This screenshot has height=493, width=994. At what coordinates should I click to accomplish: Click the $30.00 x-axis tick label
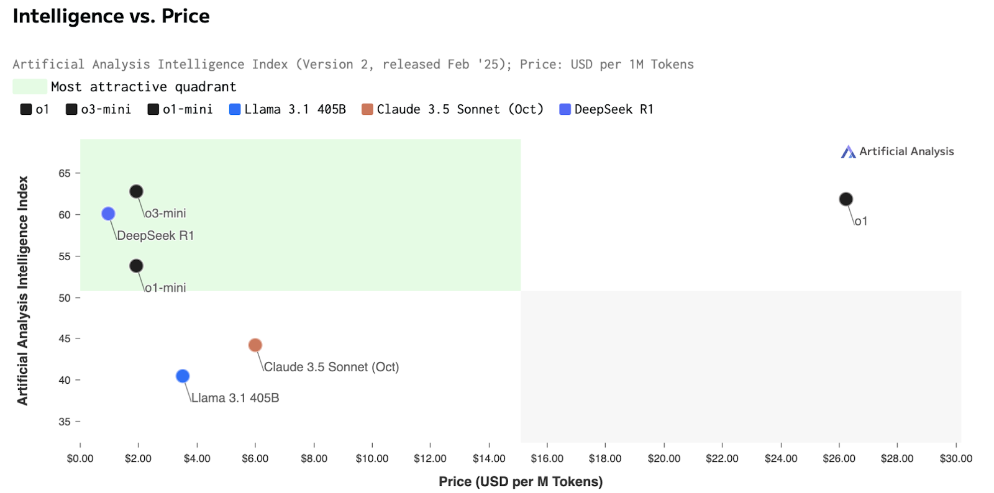pyautogui.click(x=955, y=458)
